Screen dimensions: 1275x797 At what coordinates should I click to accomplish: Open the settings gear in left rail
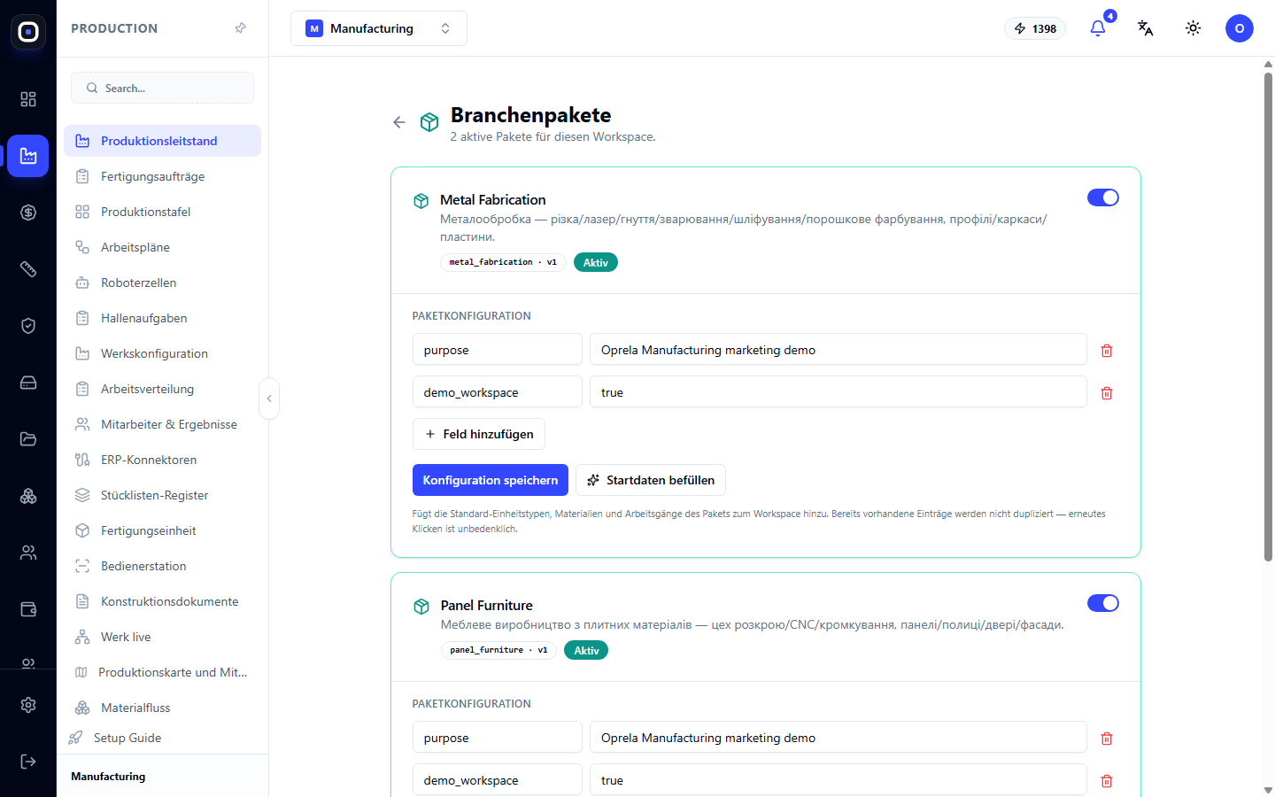point(28,705)
